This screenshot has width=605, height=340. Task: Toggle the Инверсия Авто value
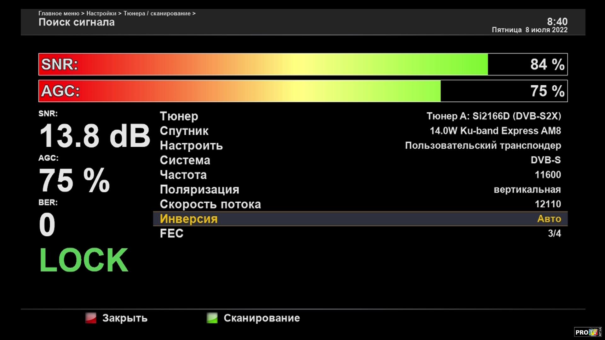549,219
